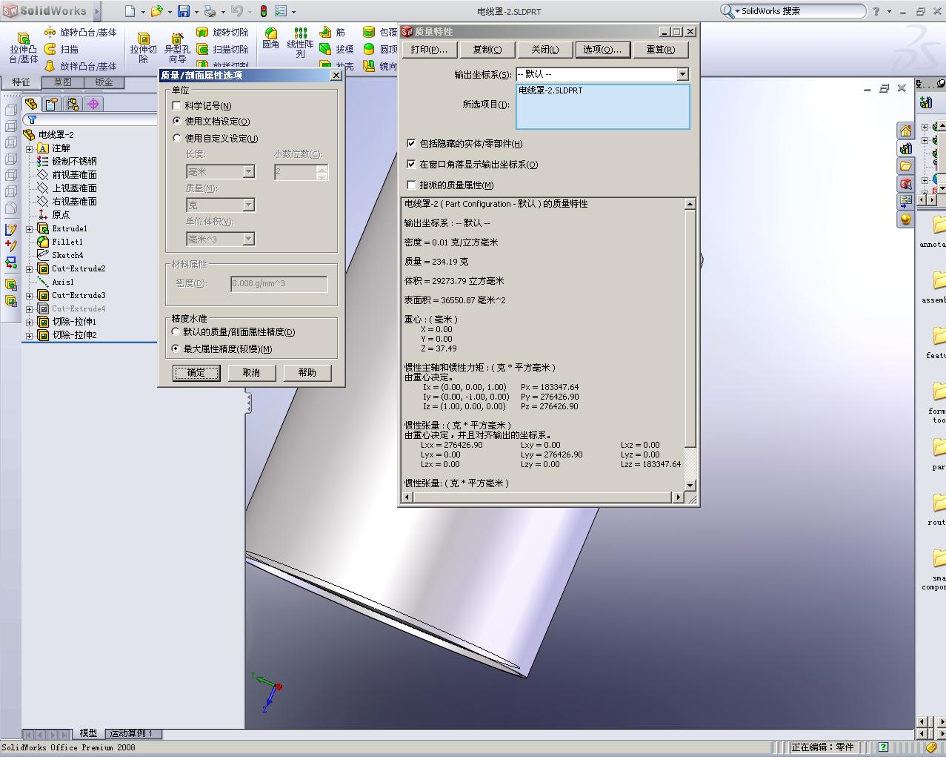Screen dimensions: 946x757
Task: Click the 所选项目 selection box
Action: (602, 106)
